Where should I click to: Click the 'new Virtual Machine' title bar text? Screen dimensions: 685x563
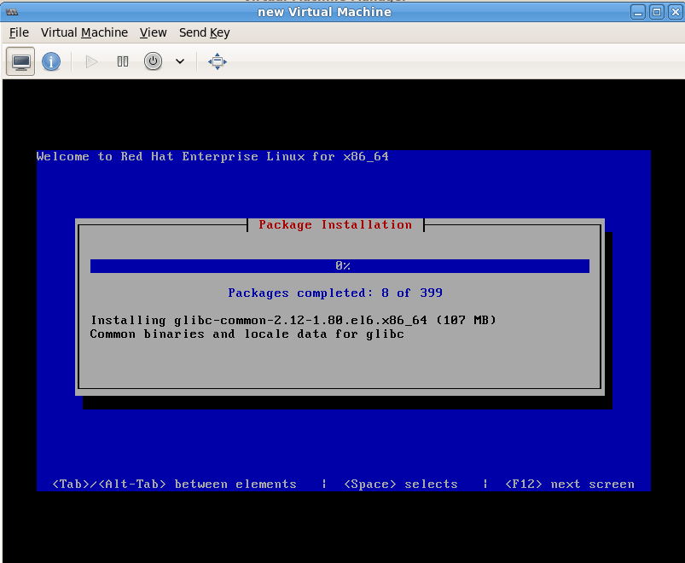click(325, 12)
